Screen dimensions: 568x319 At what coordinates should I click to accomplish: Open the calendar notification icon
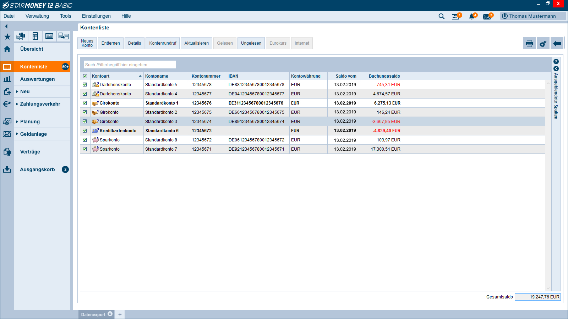point(456,16)
